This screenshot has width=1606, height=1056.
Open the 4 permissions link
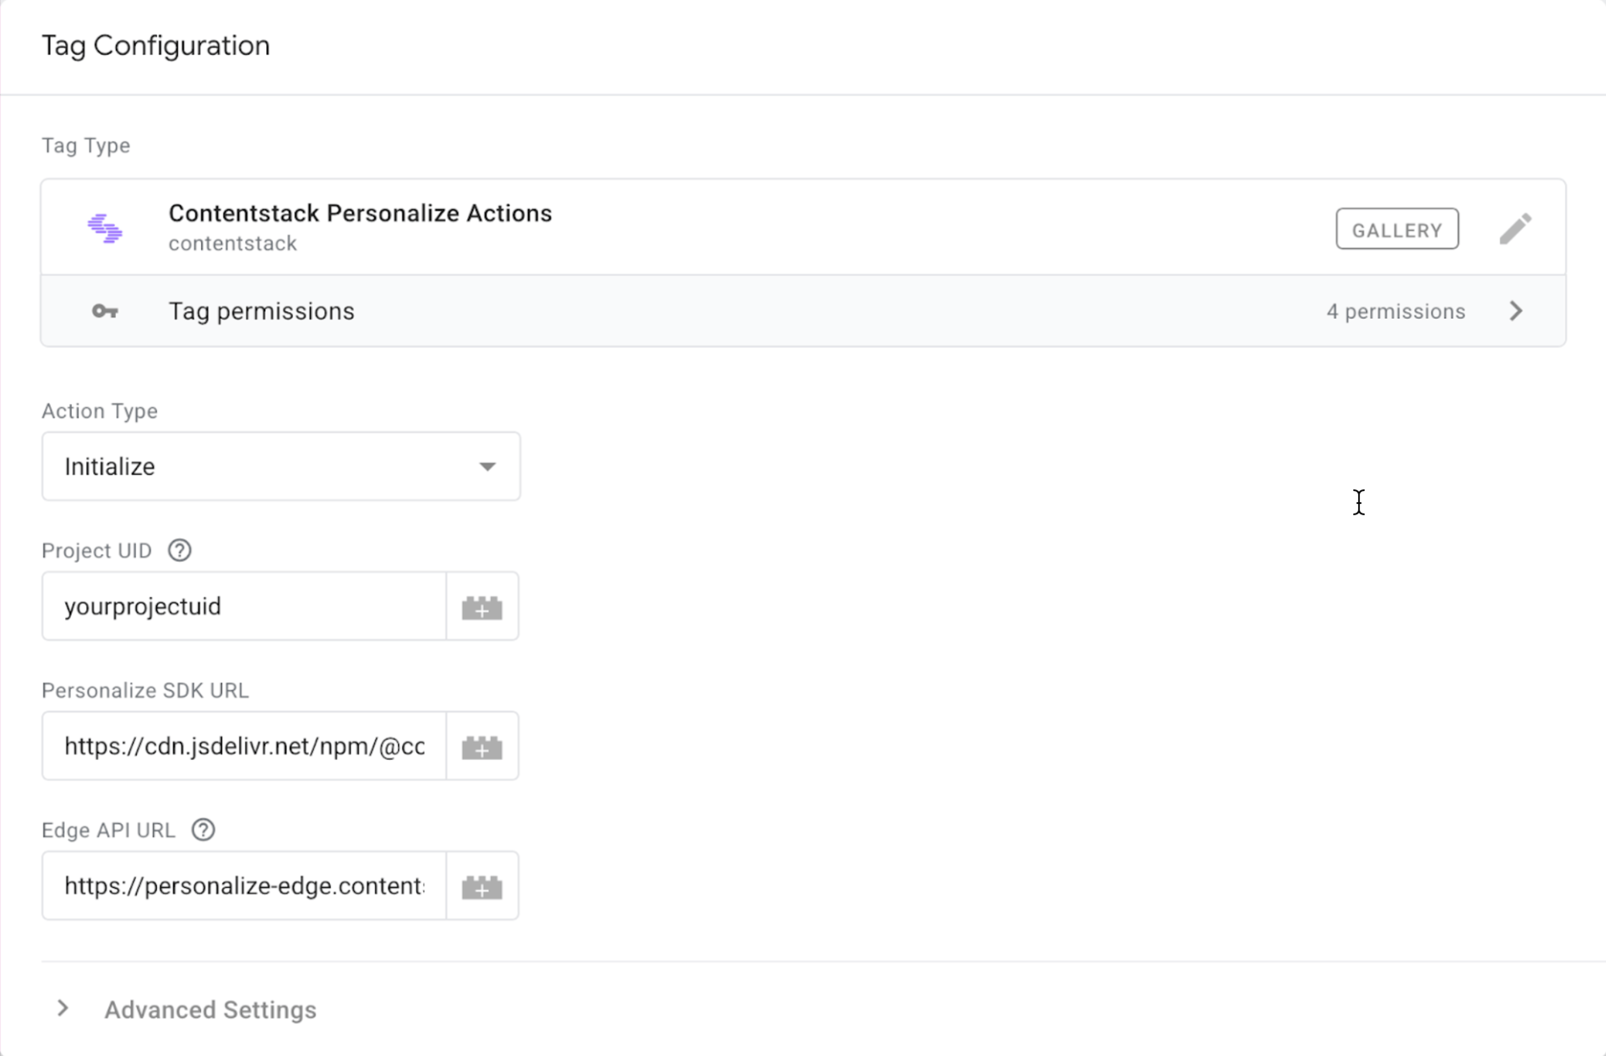(x=1396, y=311)
